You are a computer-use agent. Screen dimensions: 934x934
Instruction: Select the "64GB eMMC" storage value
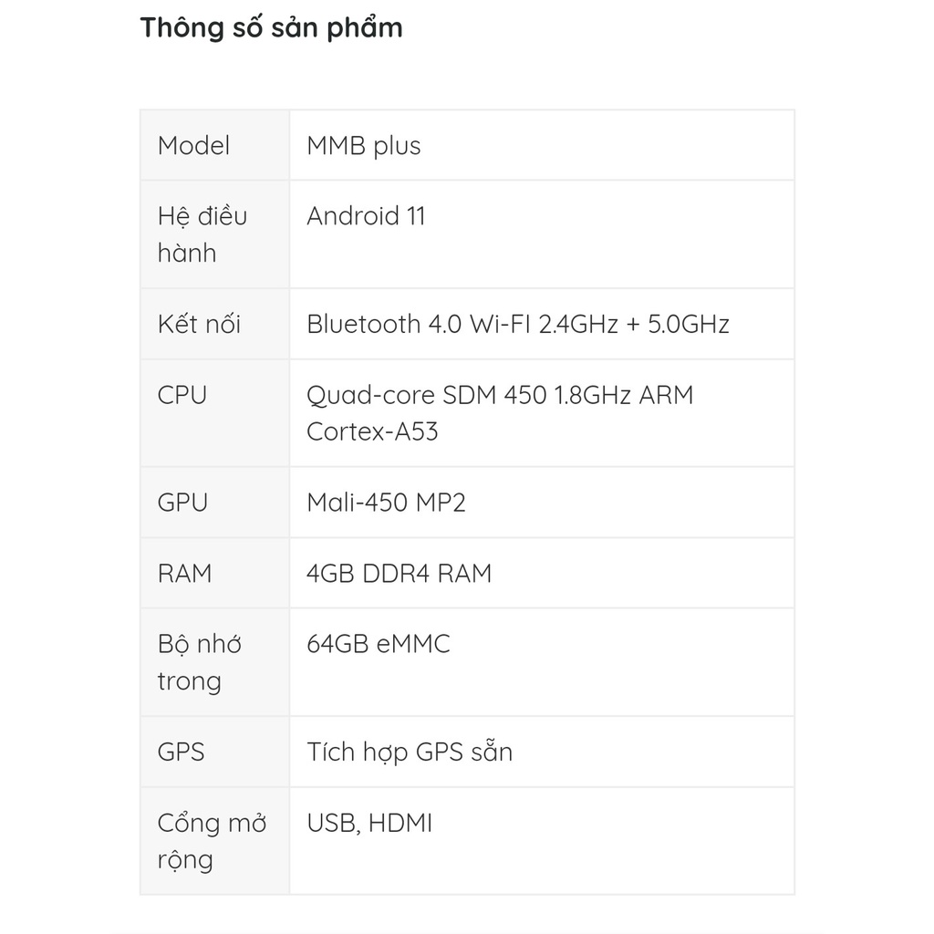click(x=379, y=645)
